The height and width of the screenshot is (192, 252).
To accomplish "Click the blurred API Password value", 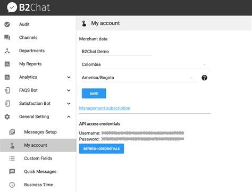I will tap(142, 139).
